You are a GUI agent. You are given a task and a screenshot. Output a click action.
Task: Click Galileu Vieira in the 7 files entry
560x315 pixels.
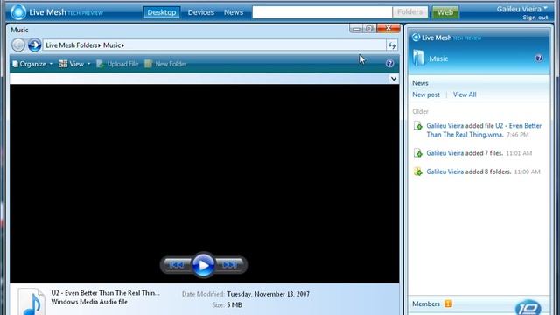(x=445, y=153)
